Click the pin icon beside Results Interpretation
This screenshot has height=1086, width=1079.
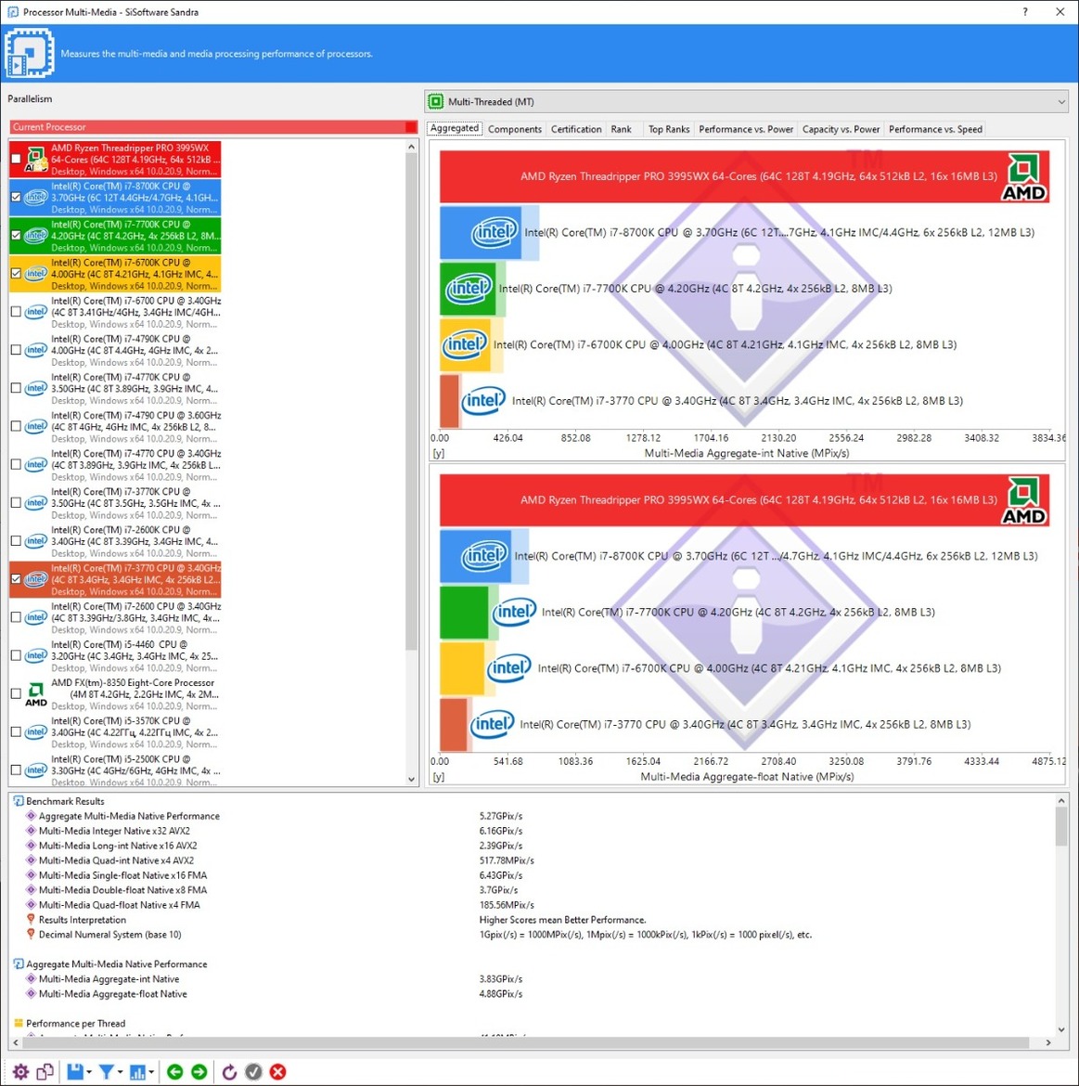click(x=31, y=919)
